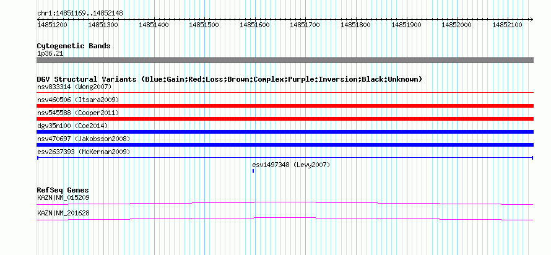Click ruler tick label 14851500

pyautogui.click(x=204, y=25)
